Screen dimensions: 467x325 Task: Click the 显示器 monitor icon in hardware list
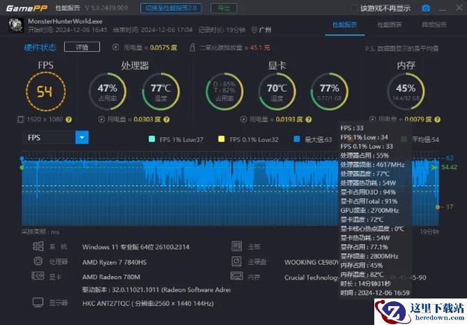38,303
